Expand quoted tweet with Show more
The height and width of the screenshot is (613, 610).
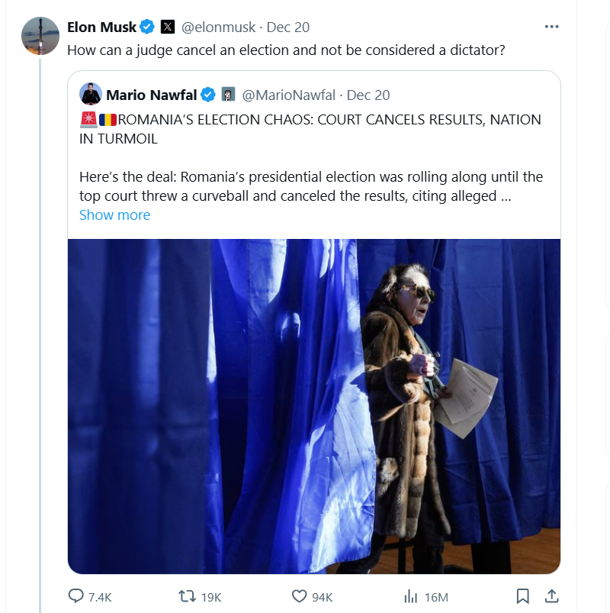(114, 215)
